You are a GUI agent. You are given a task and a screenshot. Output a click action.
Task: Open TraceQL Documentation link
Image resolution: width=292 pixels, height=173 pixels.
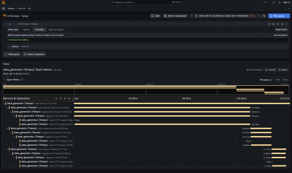pos(281,35)
